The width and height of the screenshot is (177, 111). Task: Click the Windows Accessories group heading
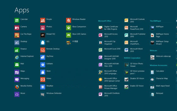click(158, 65)
